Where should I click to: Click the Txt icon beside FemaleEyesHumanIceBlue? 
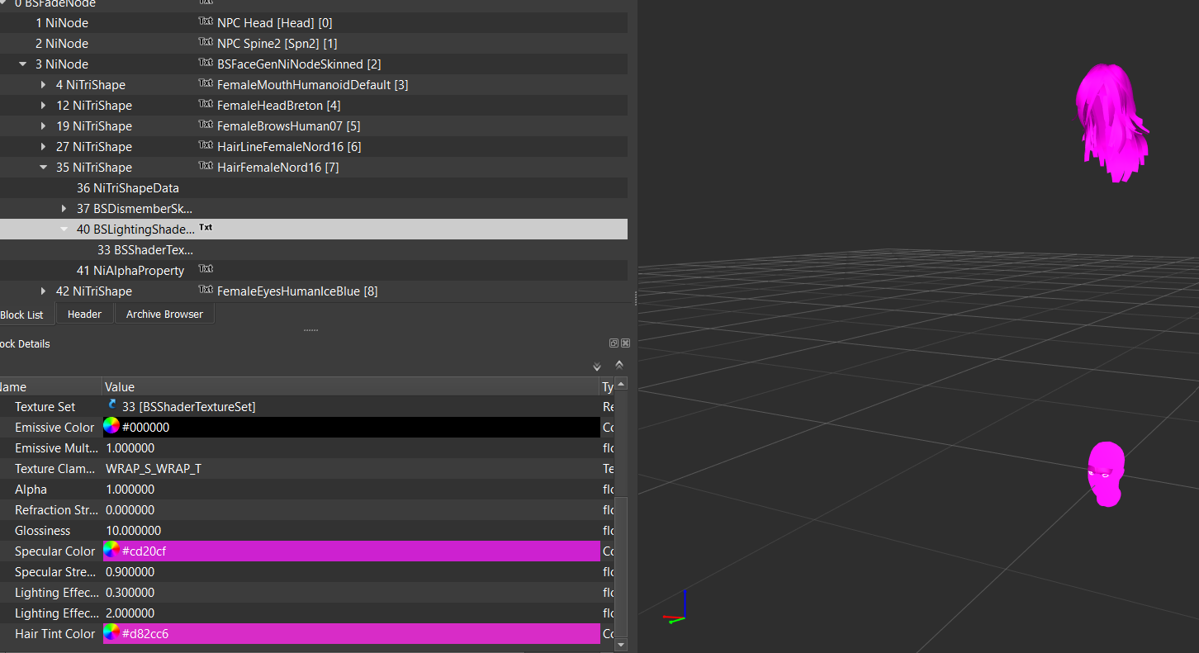[206, 290]
